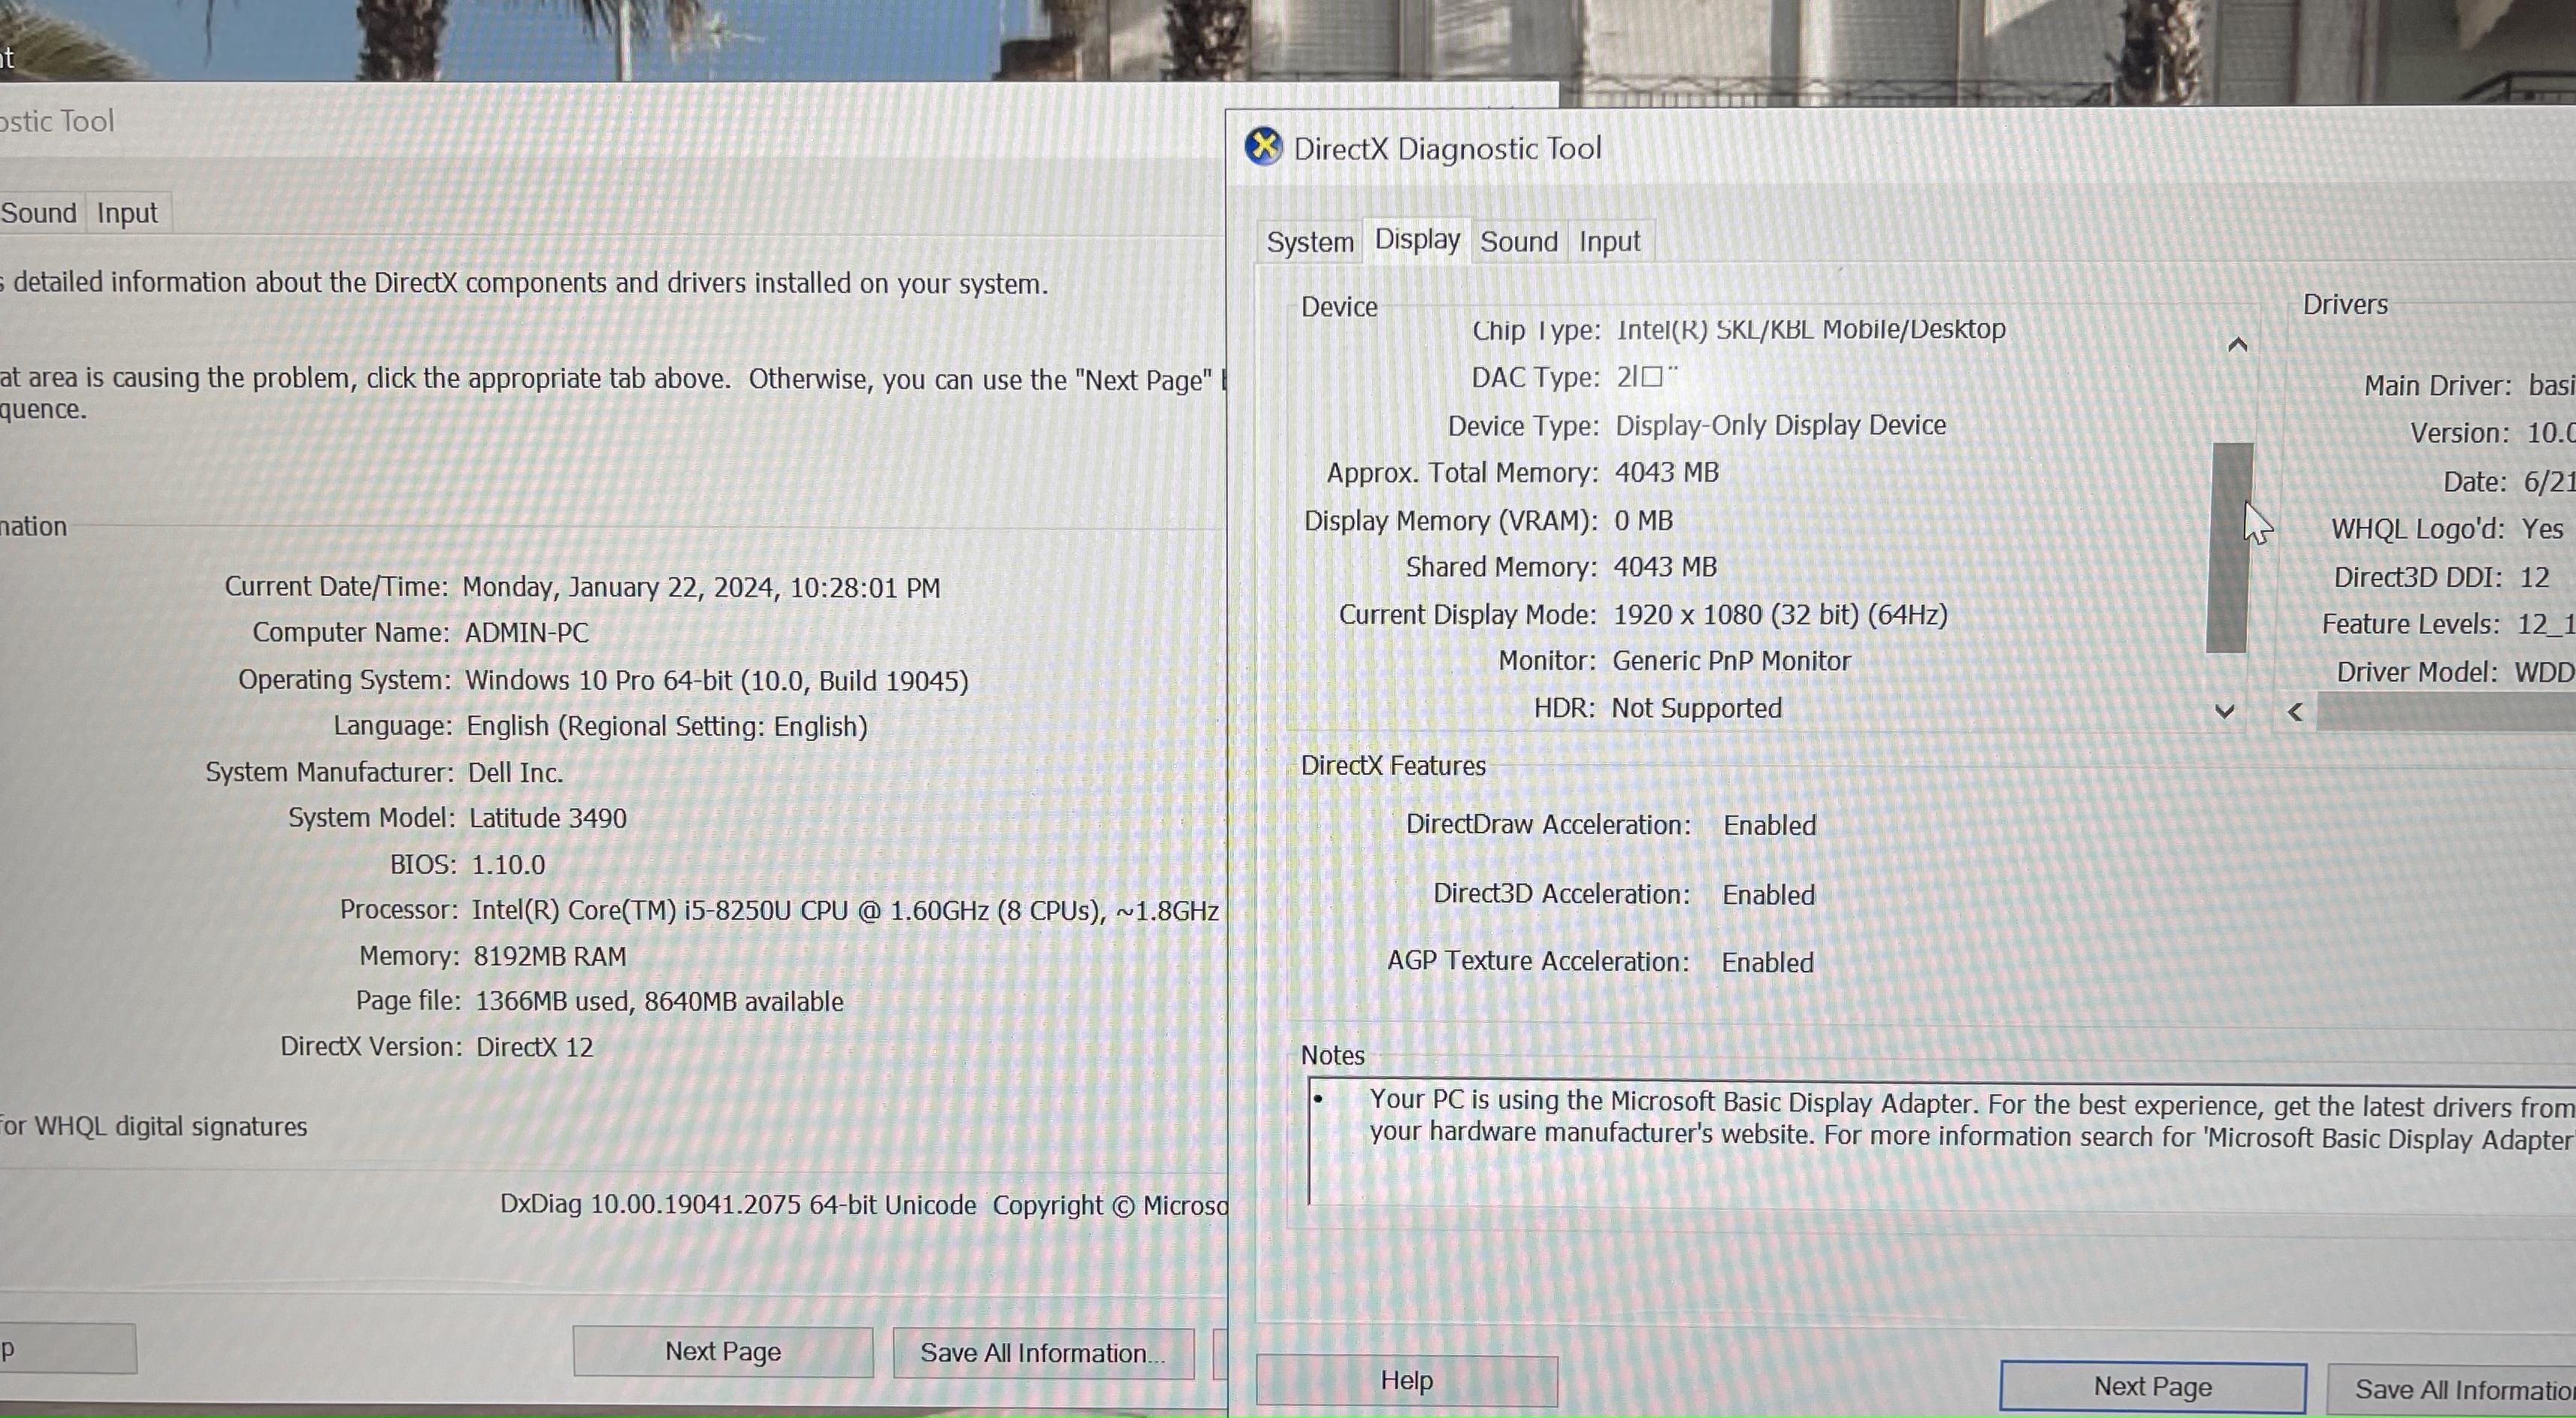Select Approx. Total Memory '4043 MB' value
This screenshot has height=1418, width=2576.
tap(1666, 472)
